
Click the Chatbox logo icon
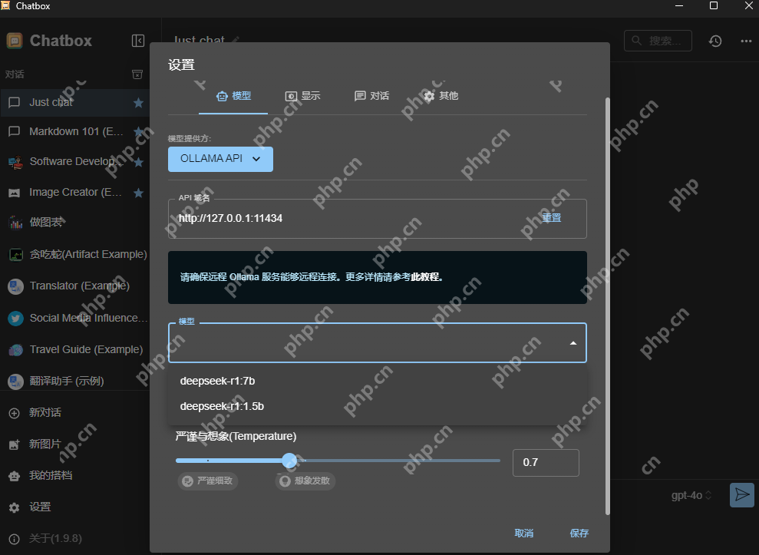pyautogui.click(x=15, y=41)
